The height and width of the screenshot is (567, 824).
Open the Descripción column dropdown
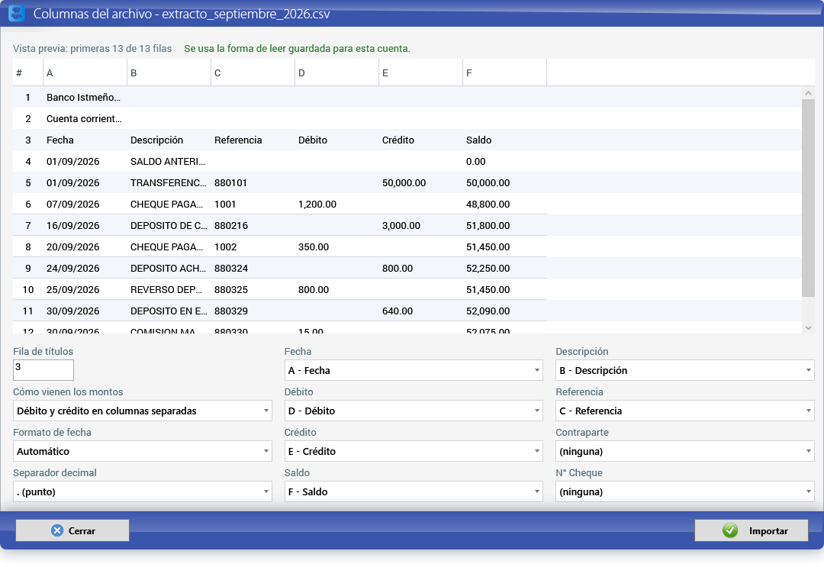tap(684, 370)
